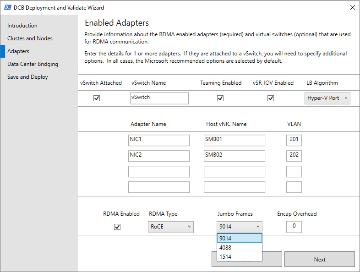Focus the Encap Overhead input box
Viewport: 360px width, 272px height.
(294, 226)
